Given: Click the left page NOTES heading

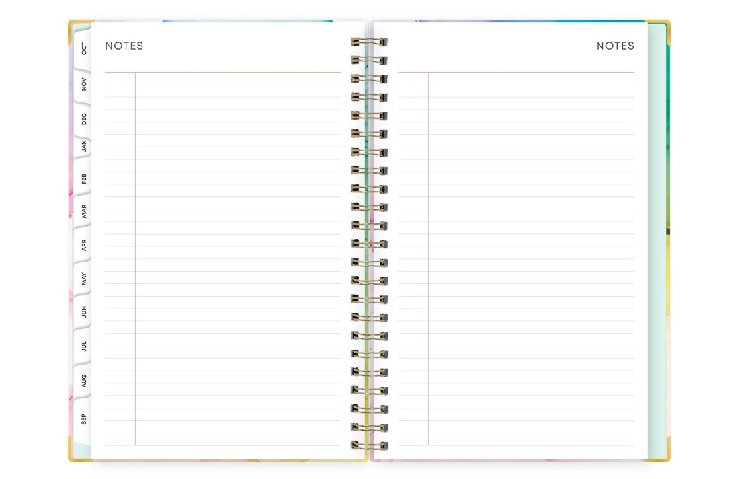Looking at the screenshot, I should pos(124,46).
